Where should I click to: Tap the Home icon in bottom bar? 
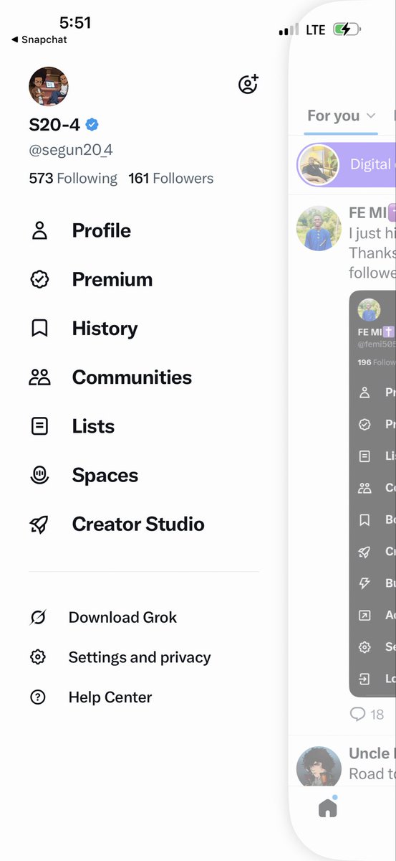coord(328,808)
